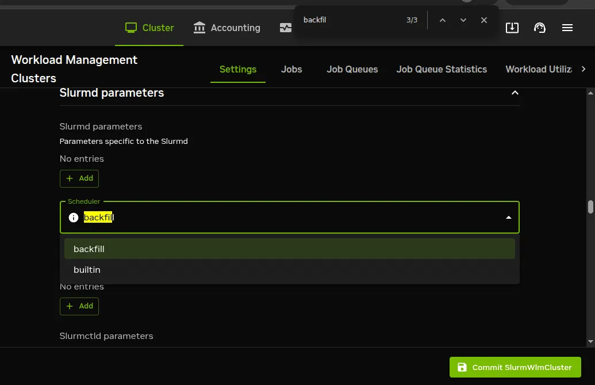Click the vertical scrollbar thumb
This screenshot has height=385, width=595.
coord(590,207)
